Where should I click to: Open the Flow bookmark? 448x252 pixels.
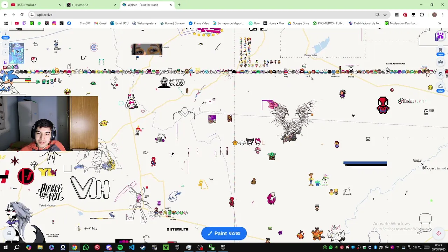click(254, 23)
